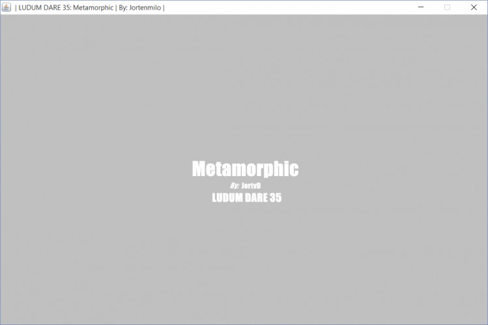Click the window title 'LUDUM DARE 35: Metamorphic'
This screenshot has width=488, height=325.
(66, 7)
